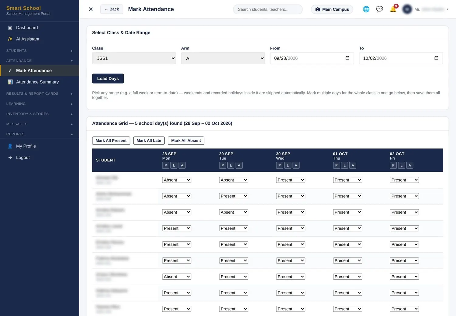
Task: Click the My Profile person icon
Action: [x=10, y=146]
